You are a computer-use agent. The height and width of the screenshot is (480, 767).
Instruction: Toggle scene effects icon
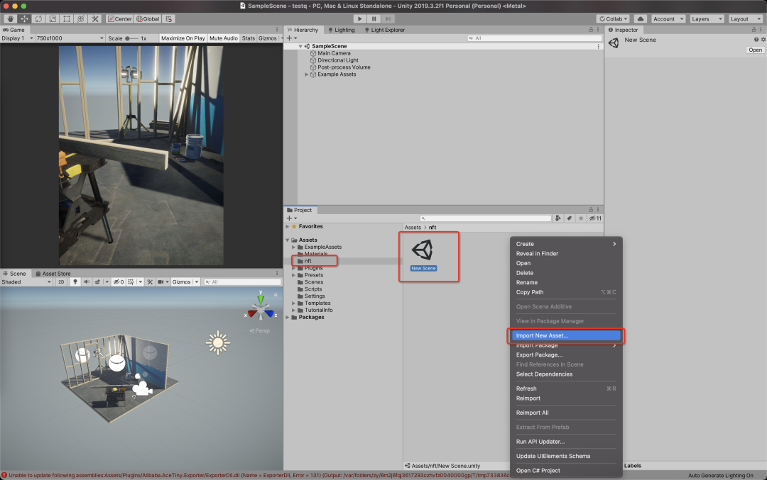click(97, 281)
